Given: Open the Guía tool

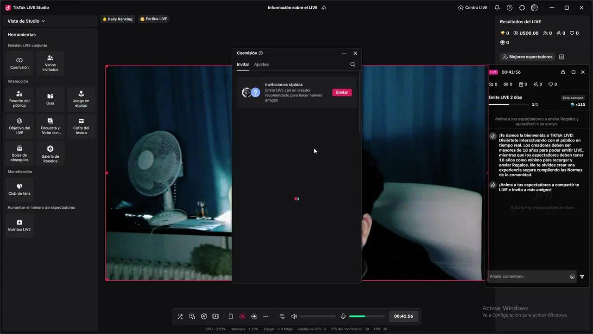Looking at the screenshot, I should coord(50,99).
